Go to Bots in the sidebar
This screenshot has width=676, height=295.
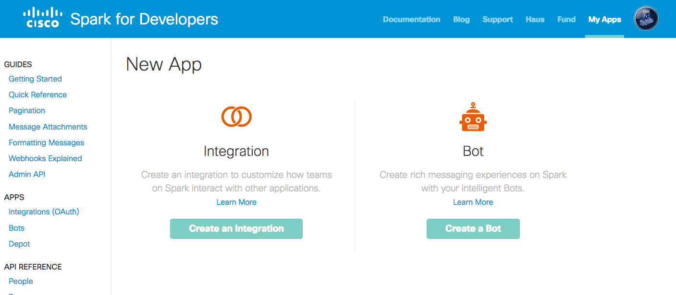click(x=16, y=228)
